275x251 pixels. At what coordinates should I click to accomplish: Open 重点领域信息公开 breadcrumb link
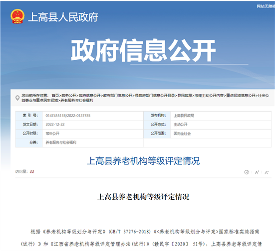coord(241,96)
